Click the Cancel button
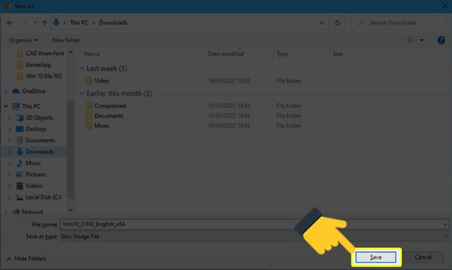The image size is (452, 270). [423, 258]
